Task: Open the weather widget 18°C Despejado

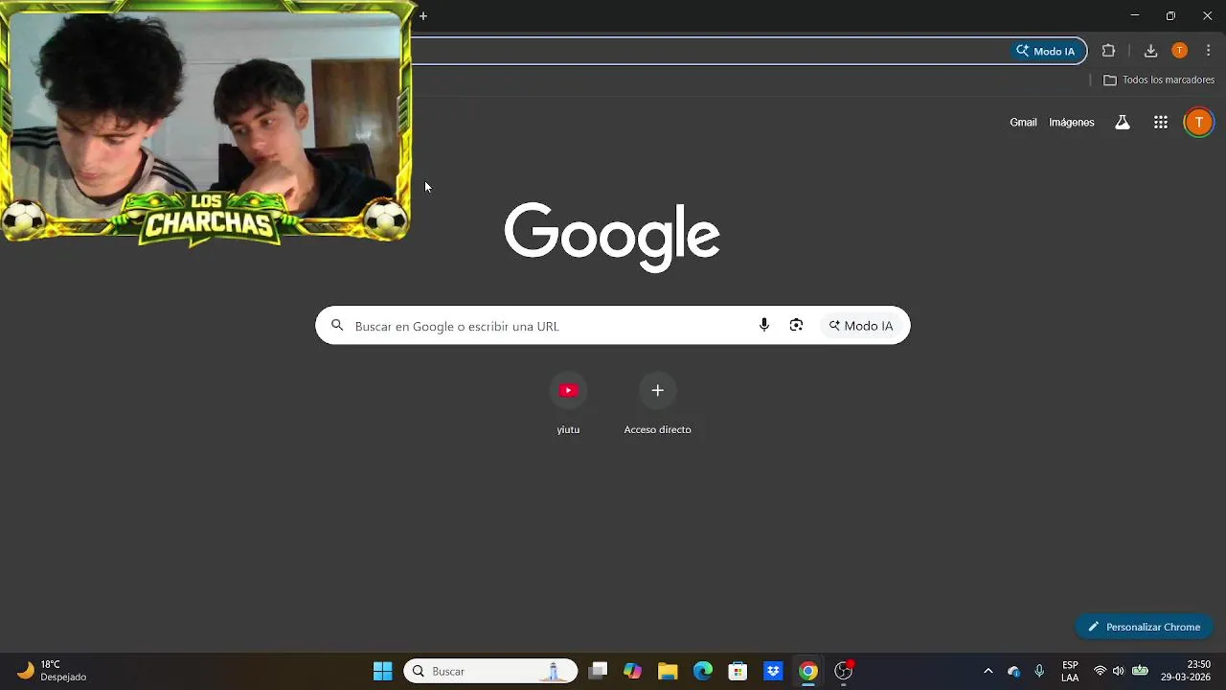Action: tap(53, 671)
